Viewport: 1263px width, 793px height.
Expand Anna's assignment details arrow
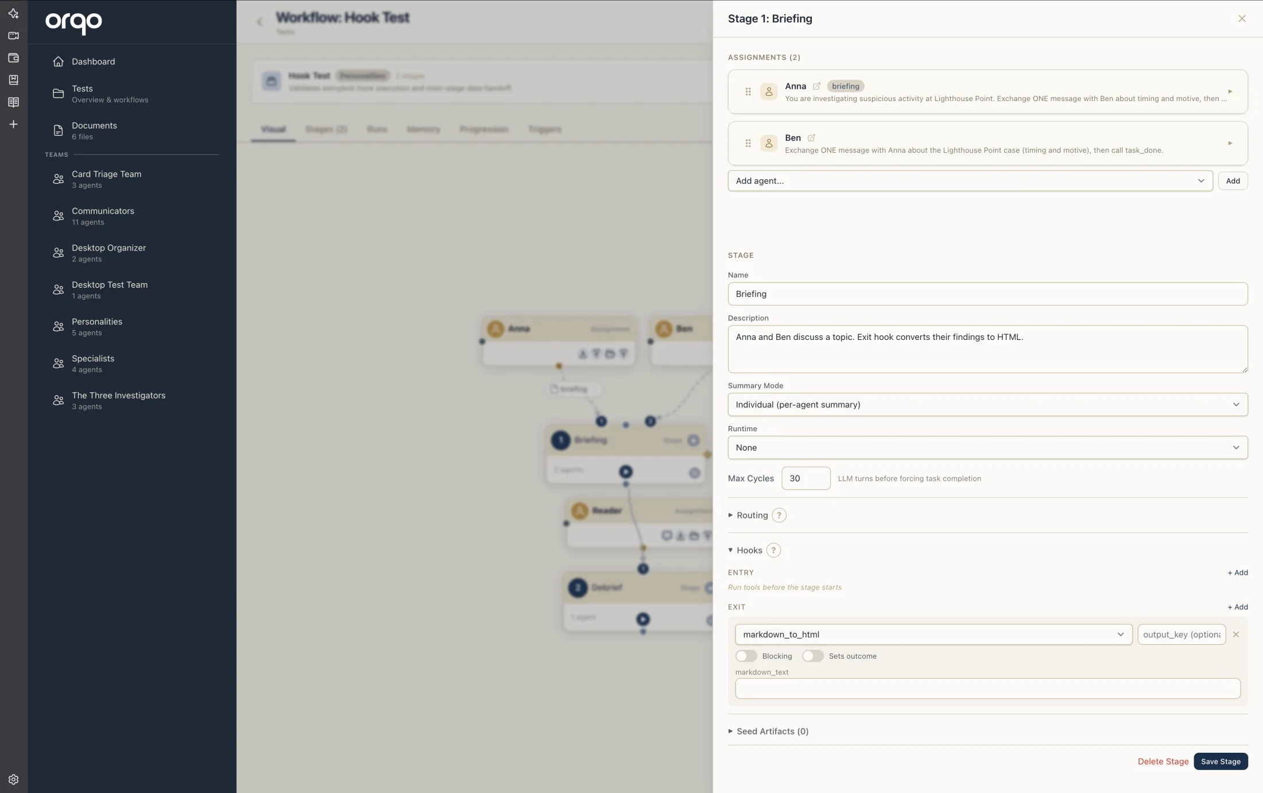pos(1230,91)
